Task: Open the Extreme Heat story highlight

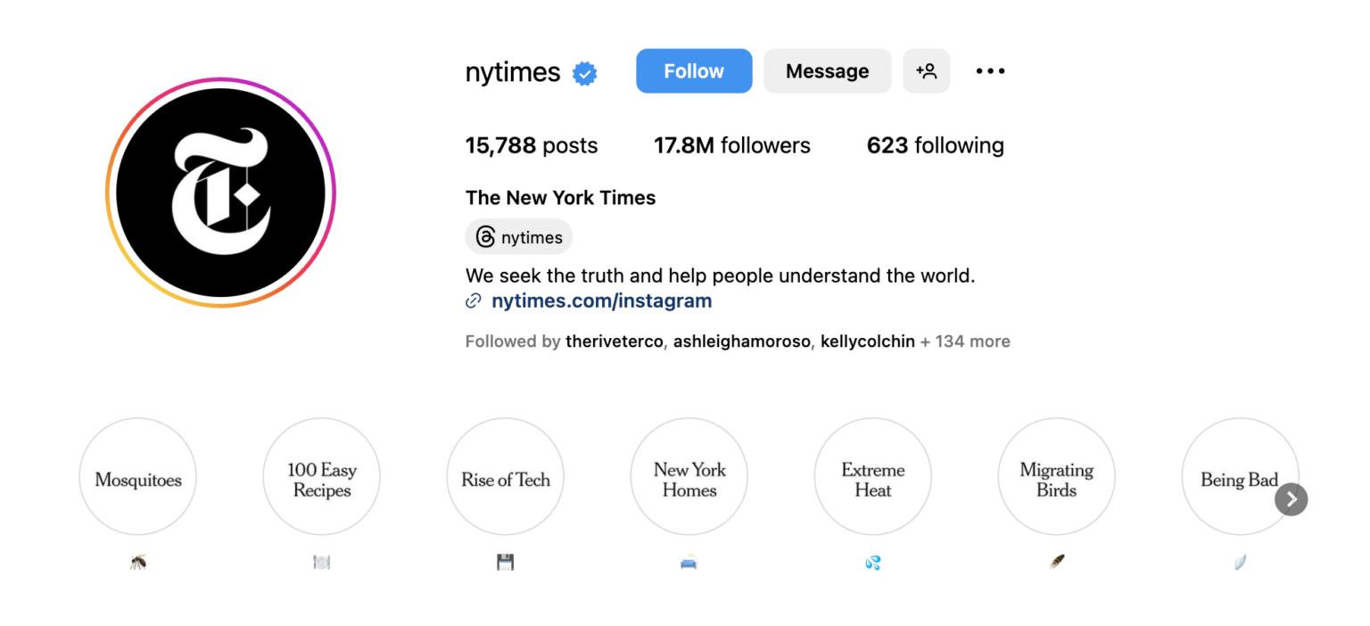Action: [x=872, y=476]
